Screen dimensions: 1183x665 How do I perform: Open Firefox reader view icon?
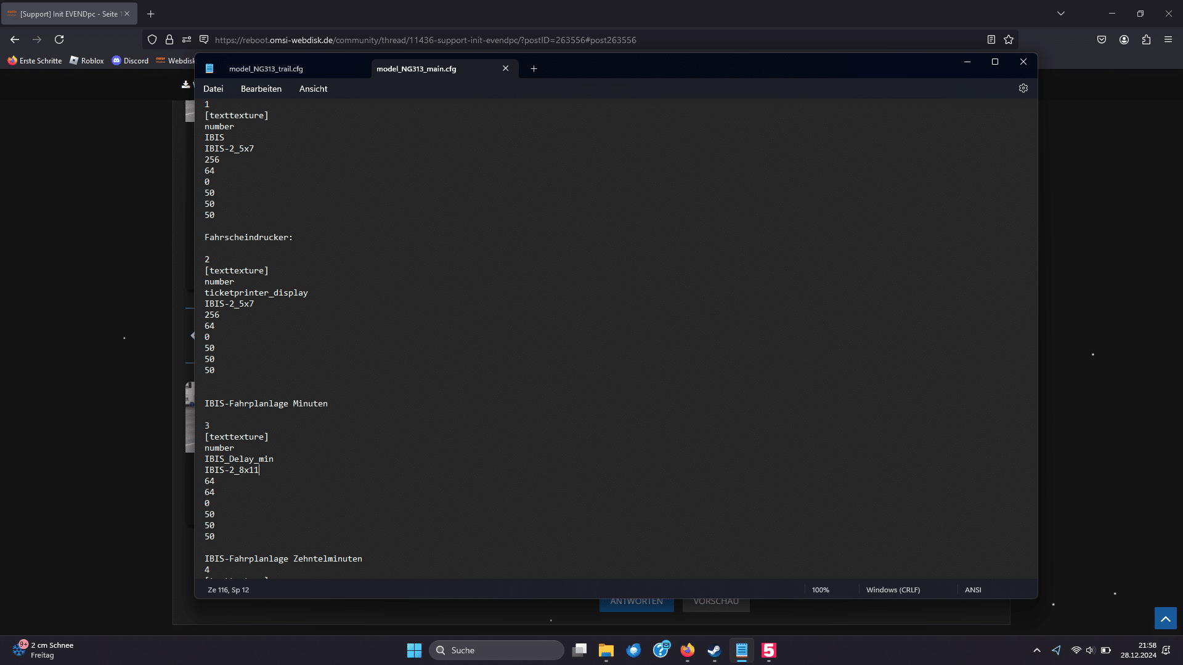991,40
